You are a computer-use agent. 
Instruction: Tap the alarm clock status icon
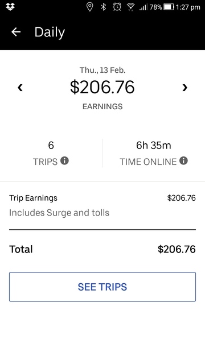tap(117, 7)
